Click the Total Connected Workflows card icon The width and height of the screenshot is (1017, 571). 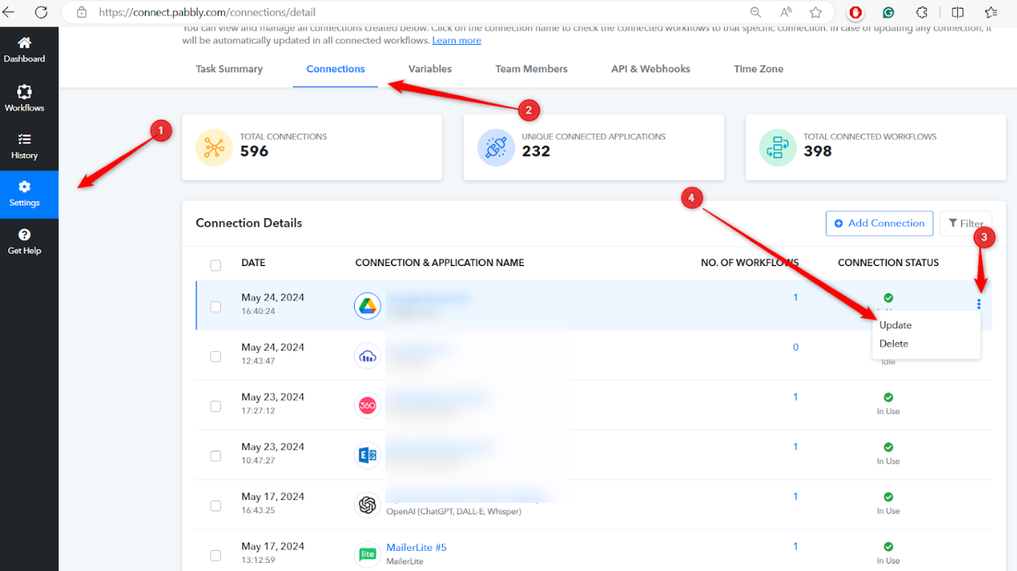coord(777,147)
